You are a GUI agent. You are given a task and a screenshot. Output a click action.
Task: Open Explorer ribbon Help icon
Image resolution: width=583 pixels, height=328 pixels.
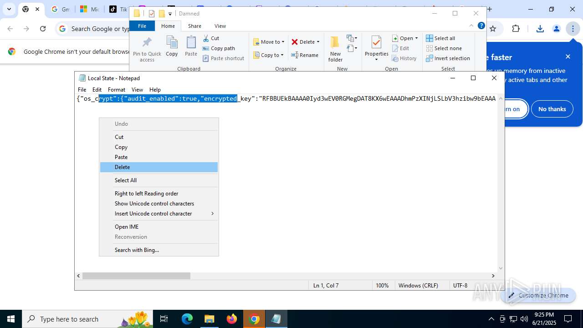[481, 26]
